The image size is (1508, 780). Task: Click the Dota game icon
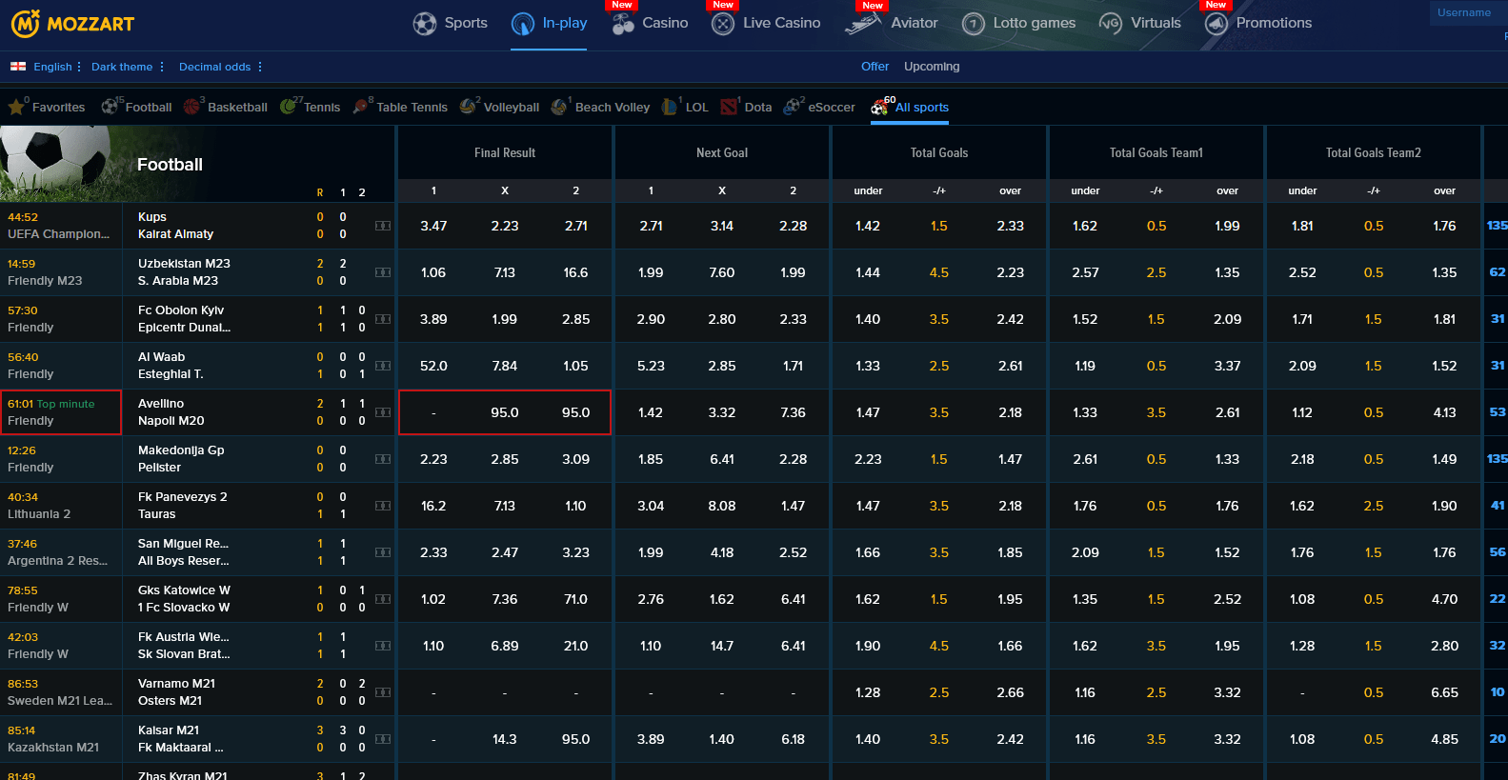click(729, 107)
